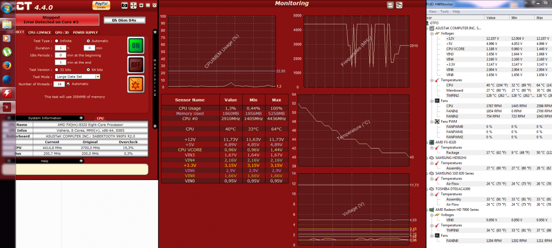552x248 pixels.
Task: Click the PayPal Donate button
Action: [101, 5]
